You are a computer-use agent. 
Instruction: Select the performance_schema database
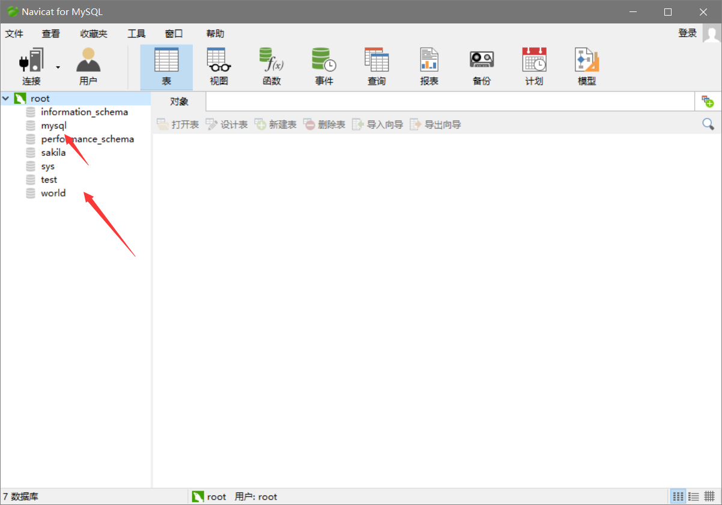[88, 139]
